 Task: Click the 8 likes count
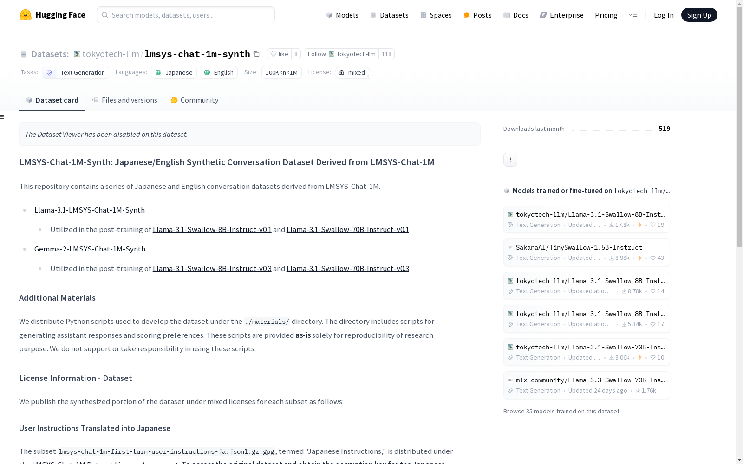click(296, 54)
